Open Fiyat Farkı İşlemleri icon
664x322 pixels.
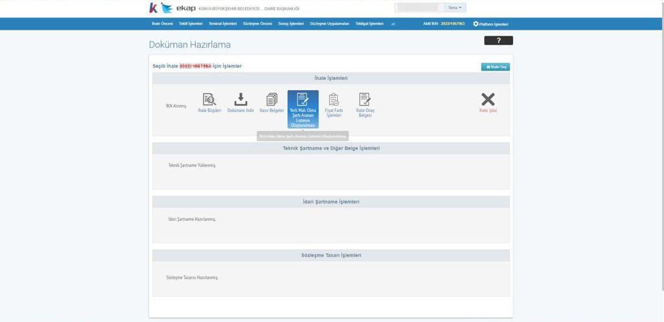tap(333, 100)
